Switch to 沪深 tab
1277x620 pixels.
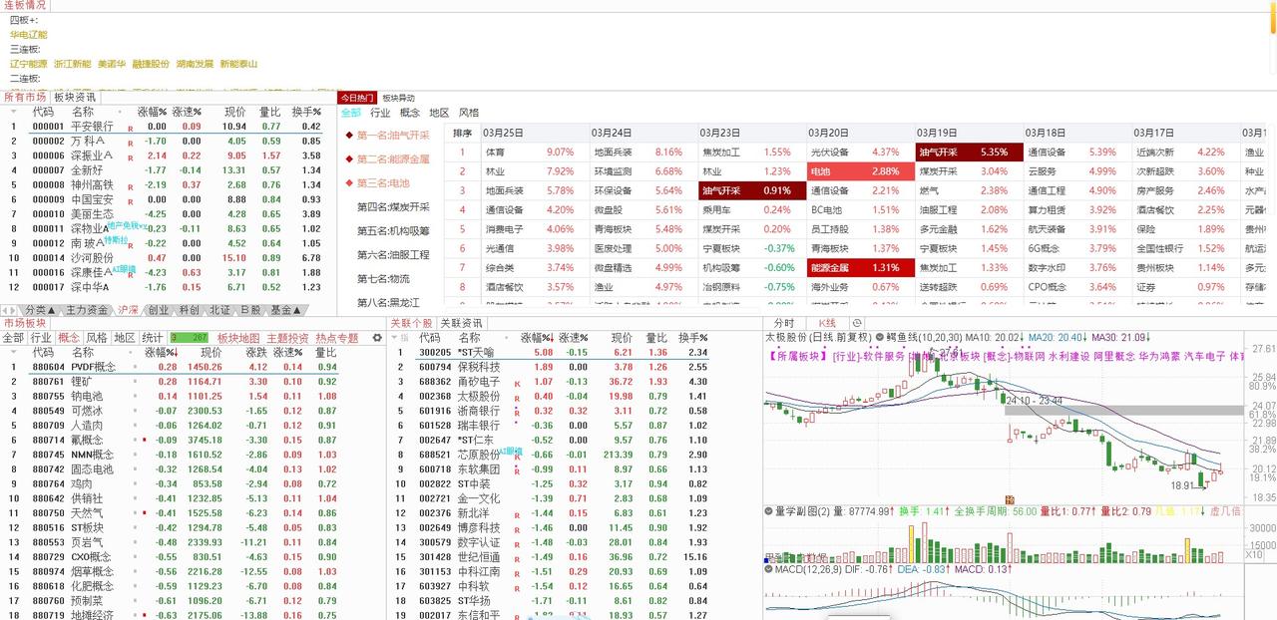[x=128, y=310]
